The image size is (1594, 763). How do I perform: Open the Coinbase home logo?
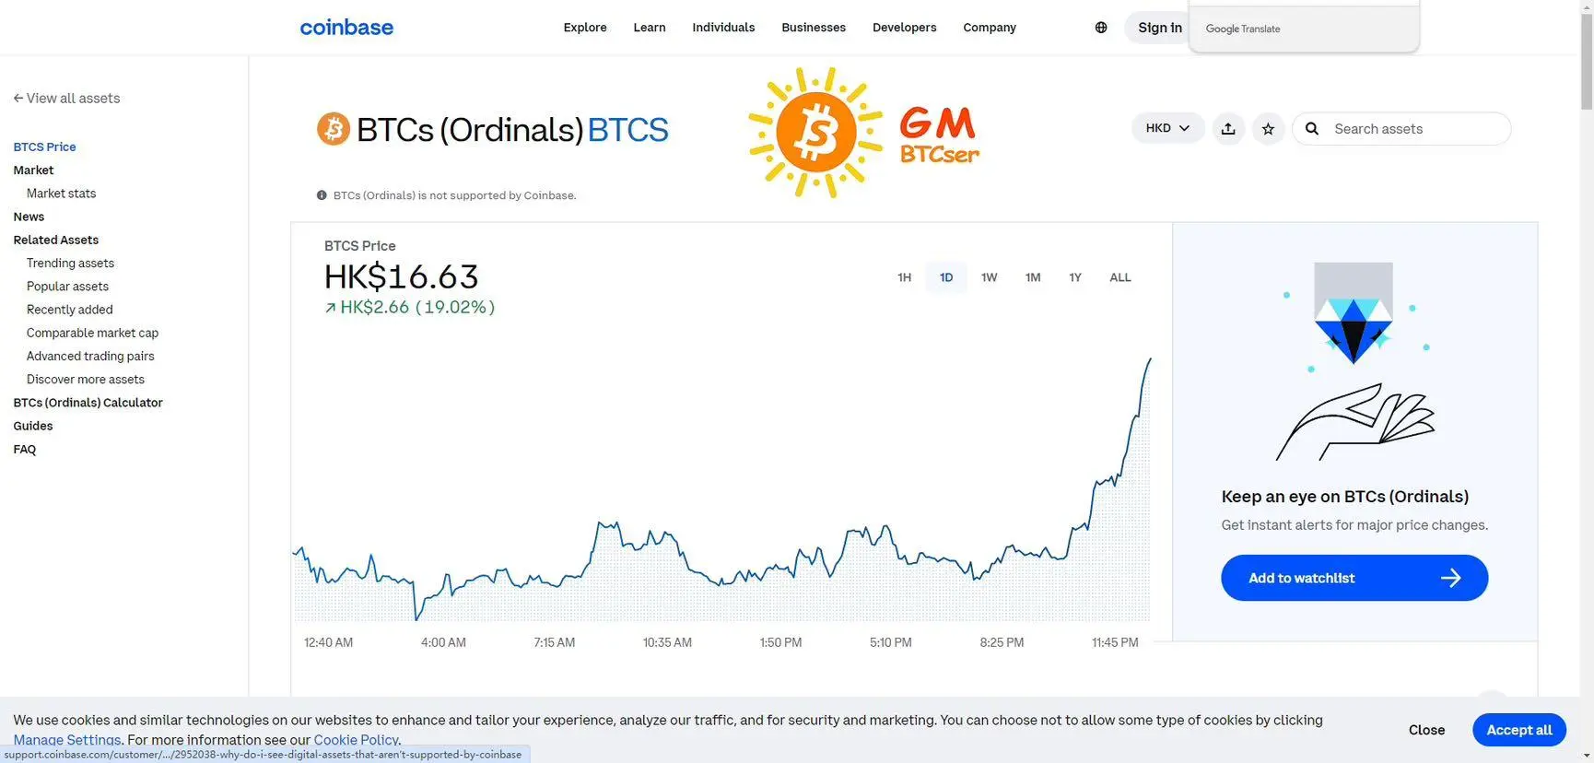(x=346, y=28)
